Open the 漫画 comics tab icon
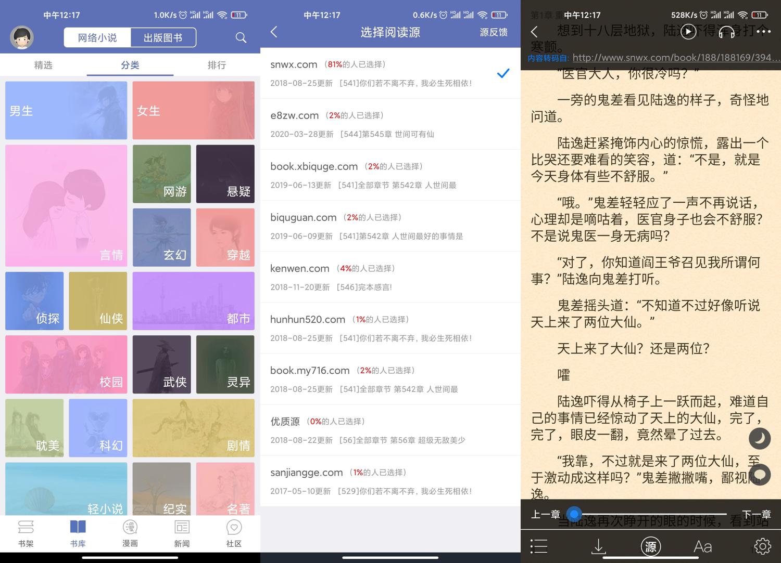 [130, 533]
